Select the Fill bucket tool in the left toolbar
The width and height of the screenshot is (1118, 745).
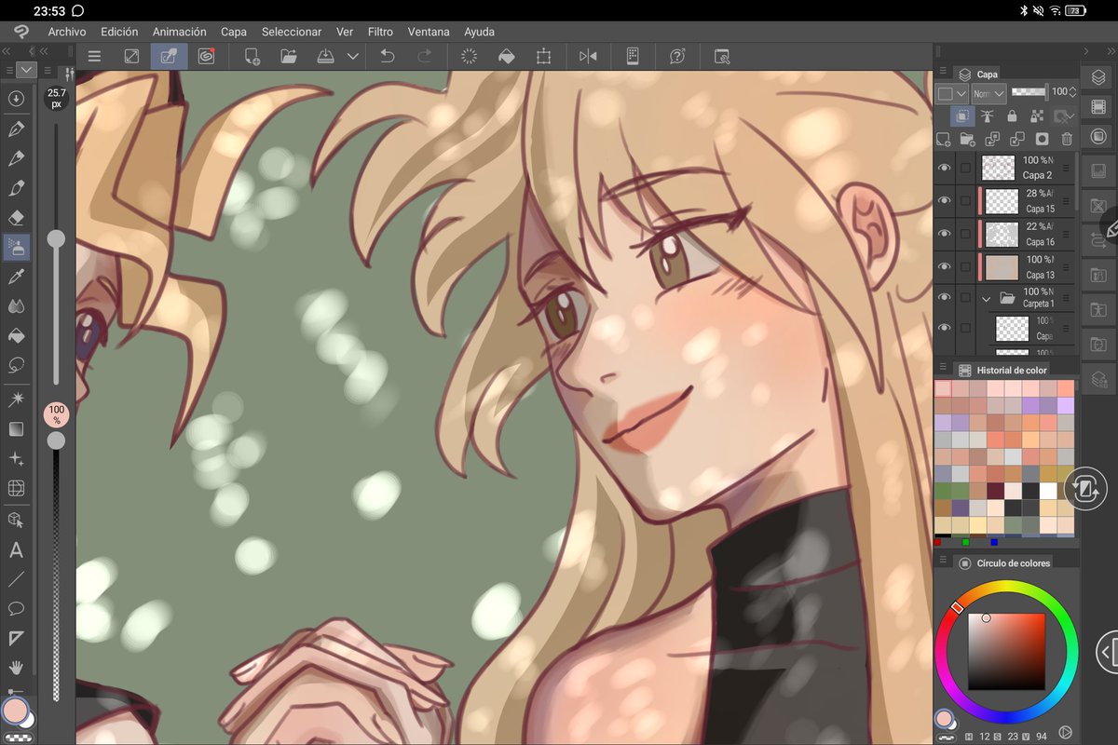[x=16, y=335]
